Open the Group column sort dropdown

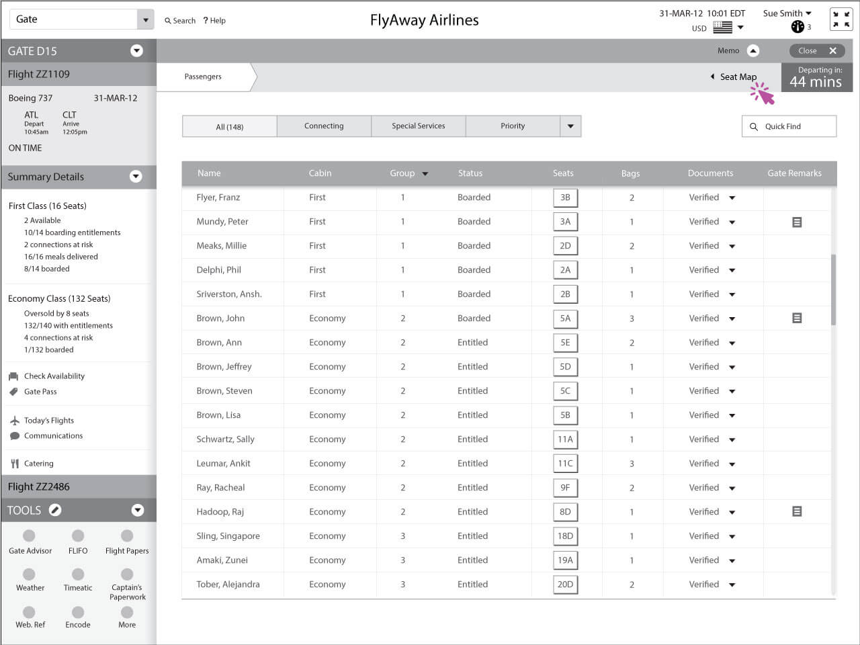[425, 173]
